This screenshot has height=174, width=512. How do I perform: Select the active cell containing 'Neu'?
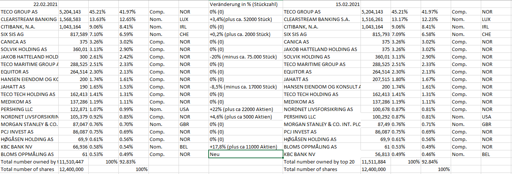click(x=245, y=154)
